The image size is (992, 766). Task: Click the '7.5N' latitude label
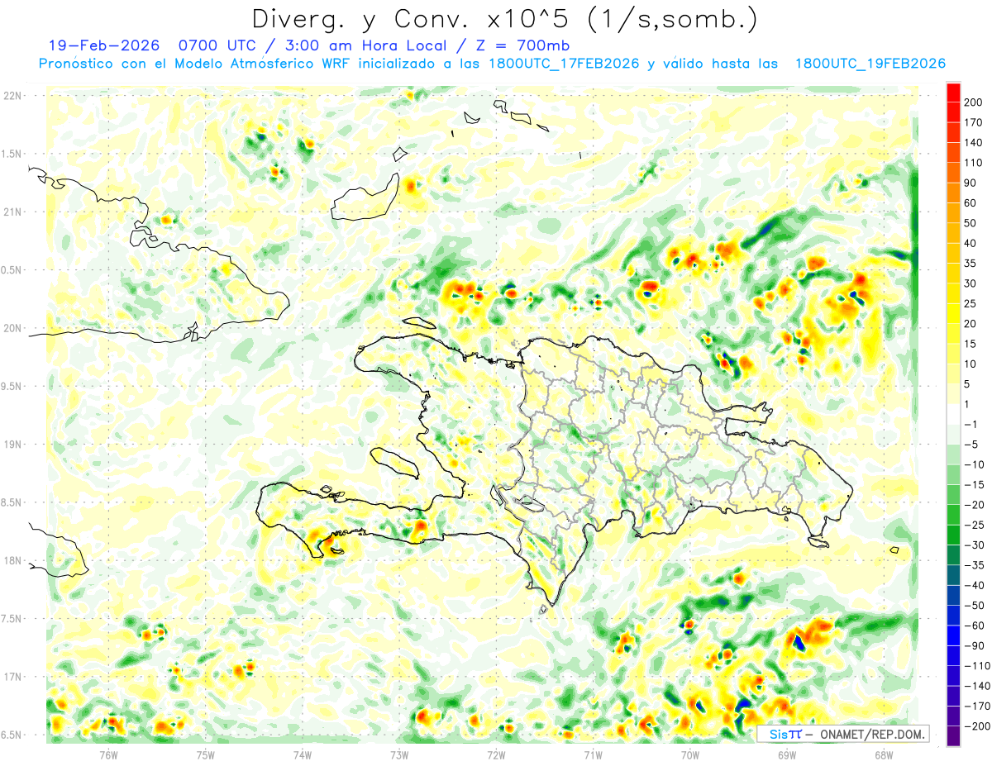click(x=12, y=619)
